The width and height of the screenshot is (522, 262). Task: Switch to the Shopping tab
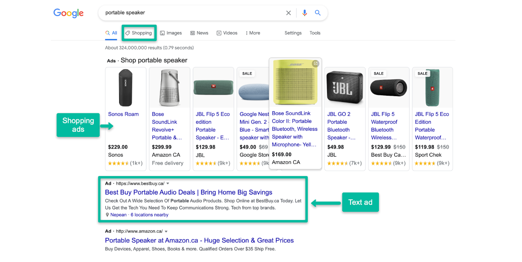(139, 33)
